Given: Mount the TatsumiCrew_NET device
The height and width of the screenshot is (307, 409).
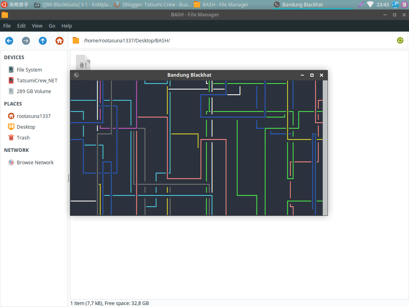Looking at the screenshot, I should click(37, 80).
